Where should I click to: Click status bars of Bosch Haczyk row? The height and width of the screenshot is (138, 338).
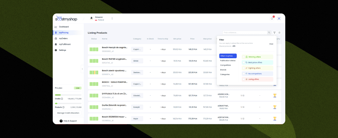[x=94, y=49]
